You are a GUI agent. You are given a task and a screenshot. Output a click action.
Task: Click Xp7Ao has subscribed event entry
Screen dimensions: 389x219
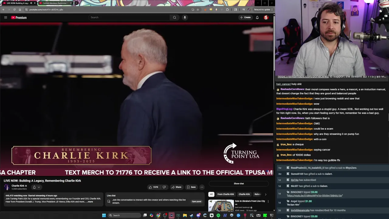pyautogui.click(x=332, y=180)
